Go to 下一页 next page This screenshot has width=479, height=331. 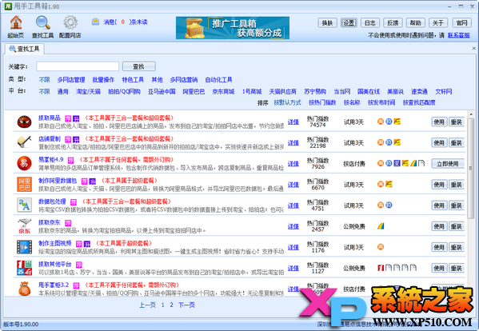[186, 305]
